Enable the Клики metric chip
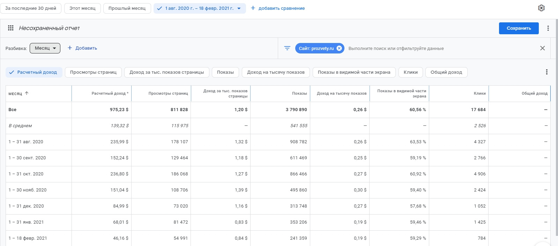Viewport: 558px width, 246px height. click(410, 72)
